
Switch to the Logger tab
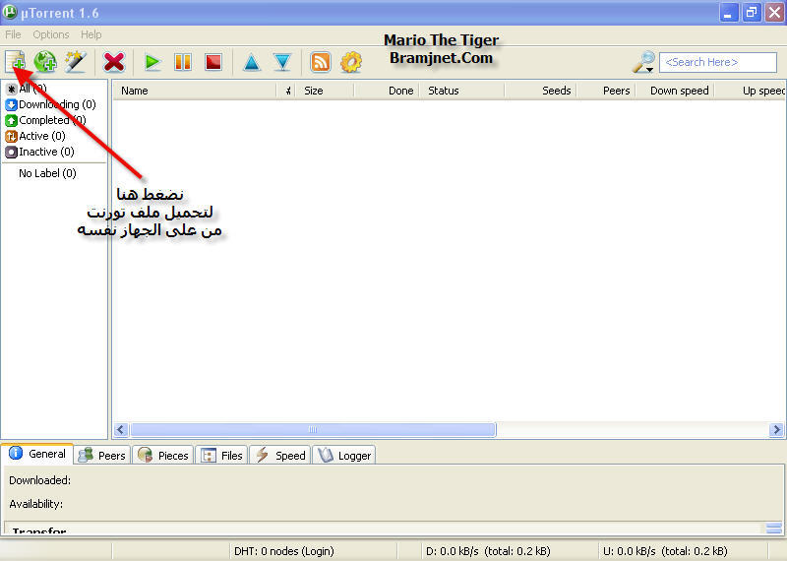344,456
